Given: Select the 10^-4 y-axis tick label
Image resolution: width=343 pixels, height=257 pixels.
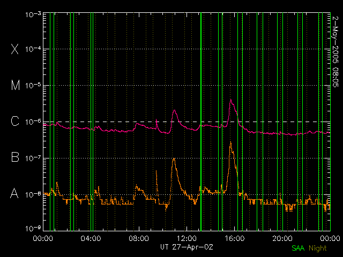Looking at the screenshot, I should click(x=33, y=49).
